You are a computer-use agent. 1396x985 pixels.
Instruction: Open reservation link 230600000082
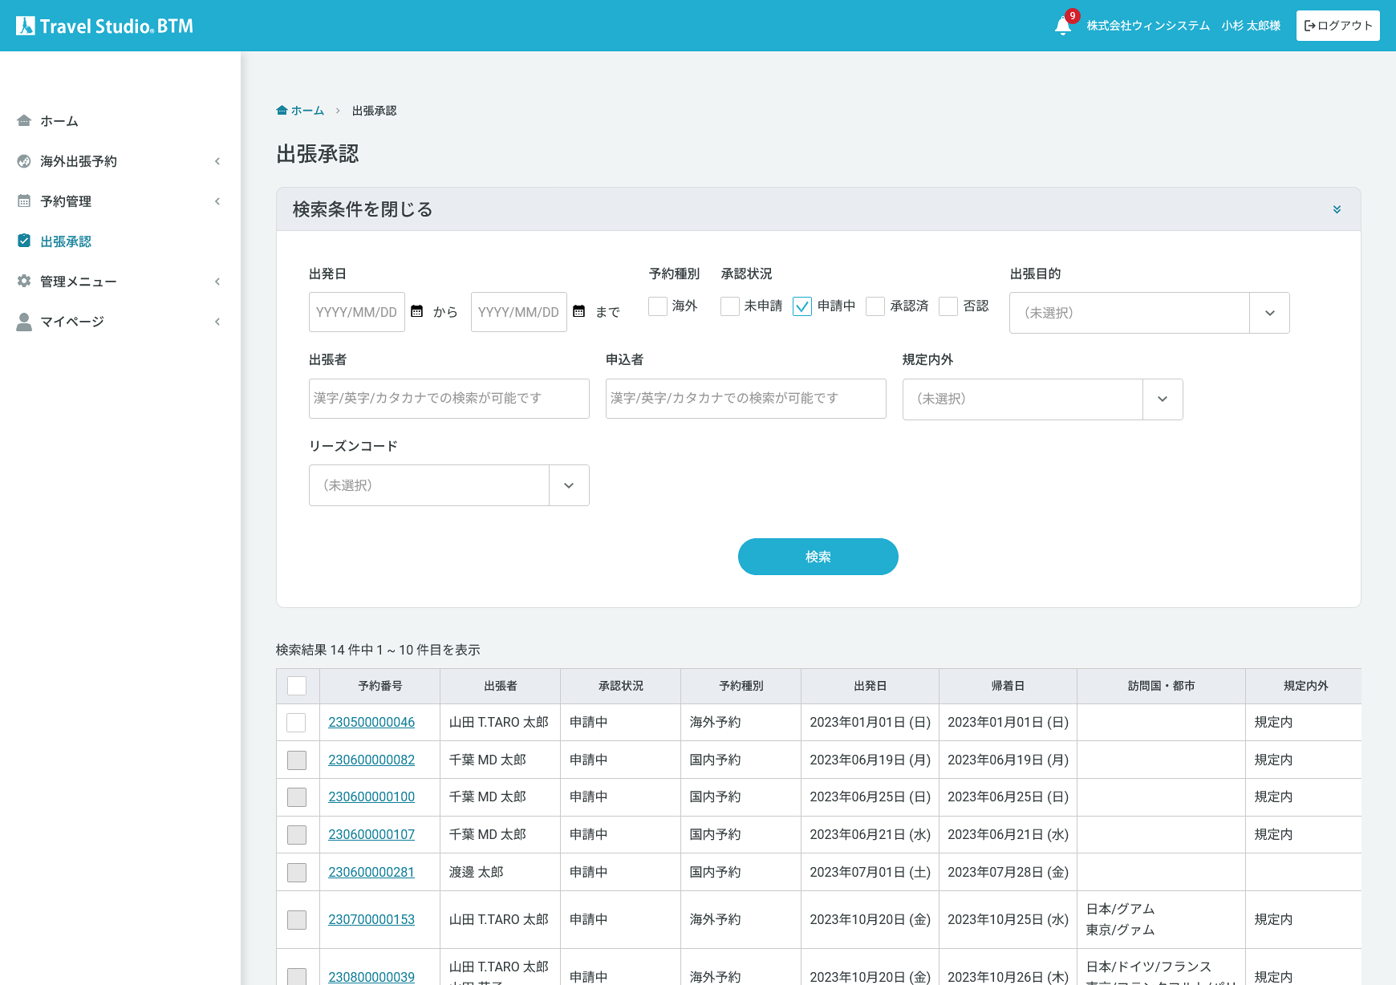click(371, 760)
